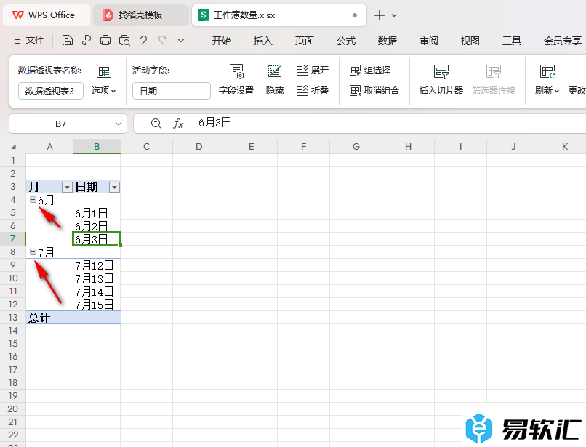Select the 总计 grand total cell
Screen dimensions: 586x447
(49, 318)
